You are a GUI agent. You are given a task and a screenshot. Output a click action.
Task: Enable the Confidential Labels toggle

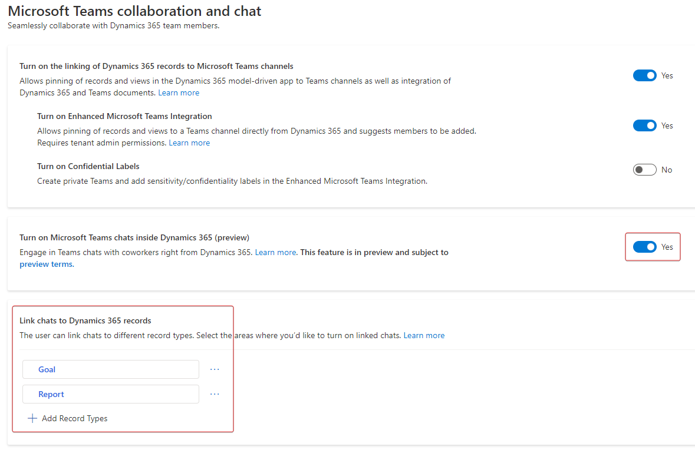pos(644,170)
